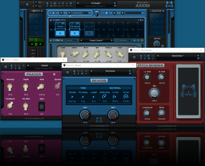205x166 pixels.
Task: Toggle Reverb window power button
Action: pos(67,72)
